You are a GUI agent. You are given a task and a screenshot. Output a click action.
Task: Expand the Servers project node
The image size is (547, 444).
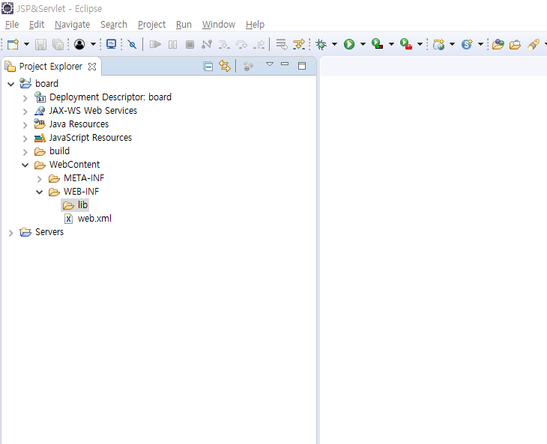click(10, 233)
